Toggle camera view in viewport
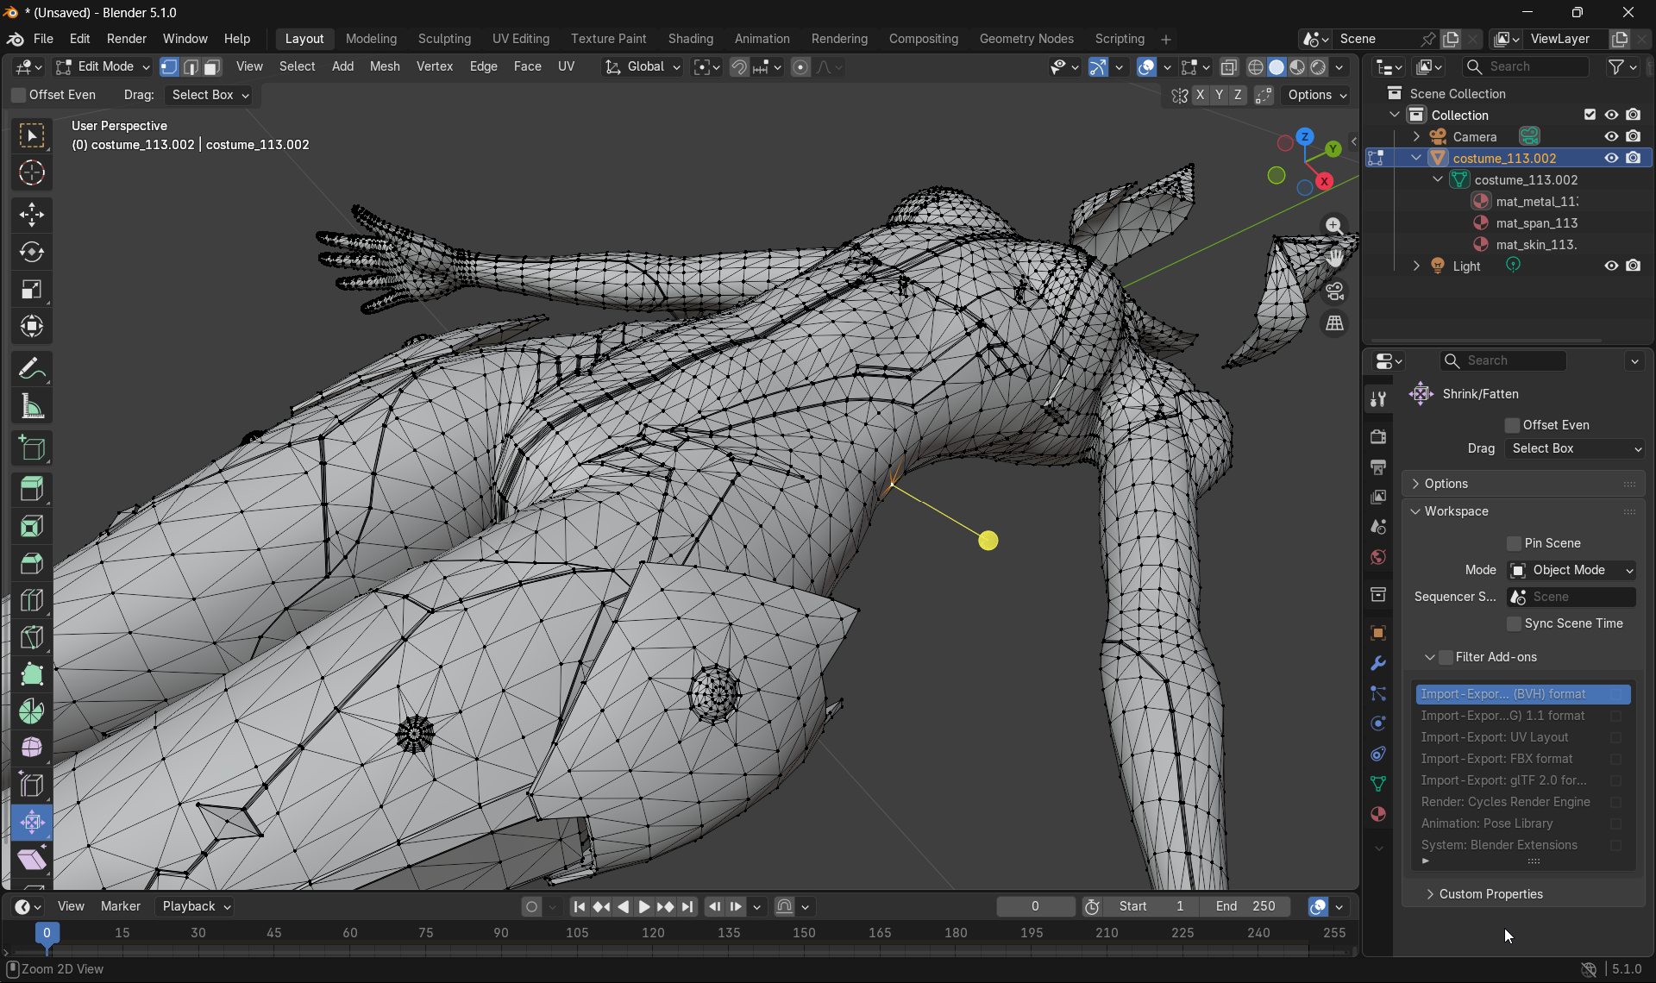This screenshot has width=1656, height=983. point(1334,291)
